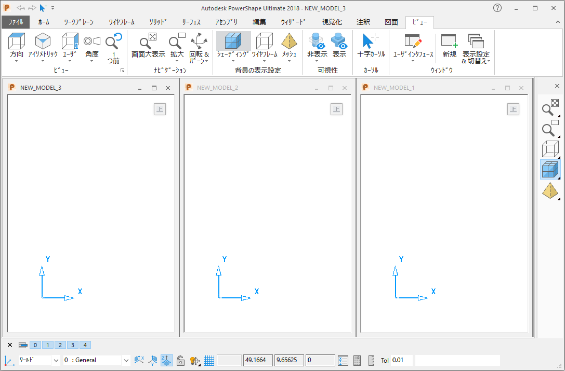The image size is (565, 371).
Task: Enable メッシュ mesh display in ribbon
Action: [x=289, y=45]
